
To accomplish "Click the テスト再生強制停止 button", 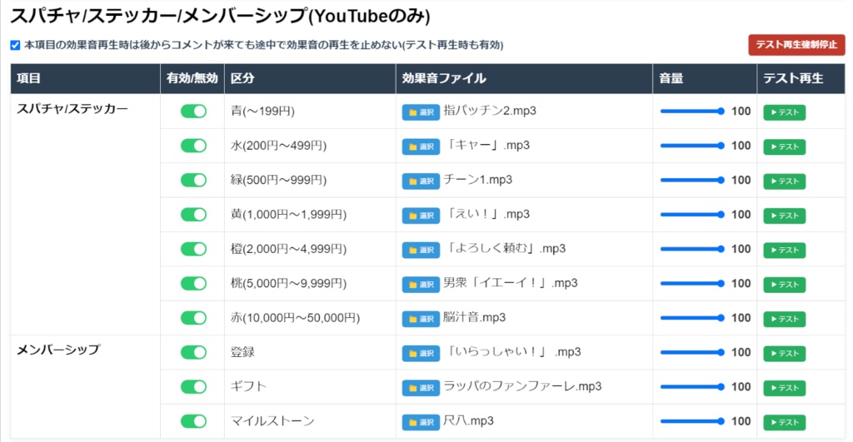I will [x=796, y=45].
